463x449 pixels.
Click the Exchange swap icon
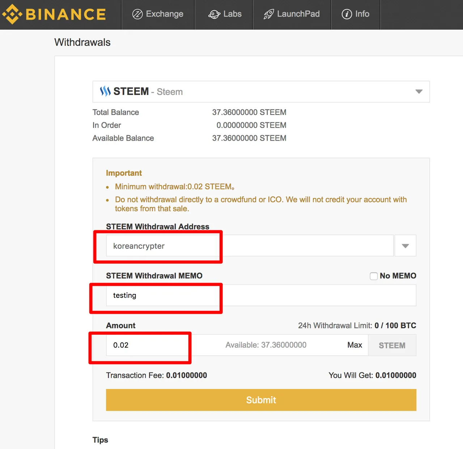coord(137,14)
